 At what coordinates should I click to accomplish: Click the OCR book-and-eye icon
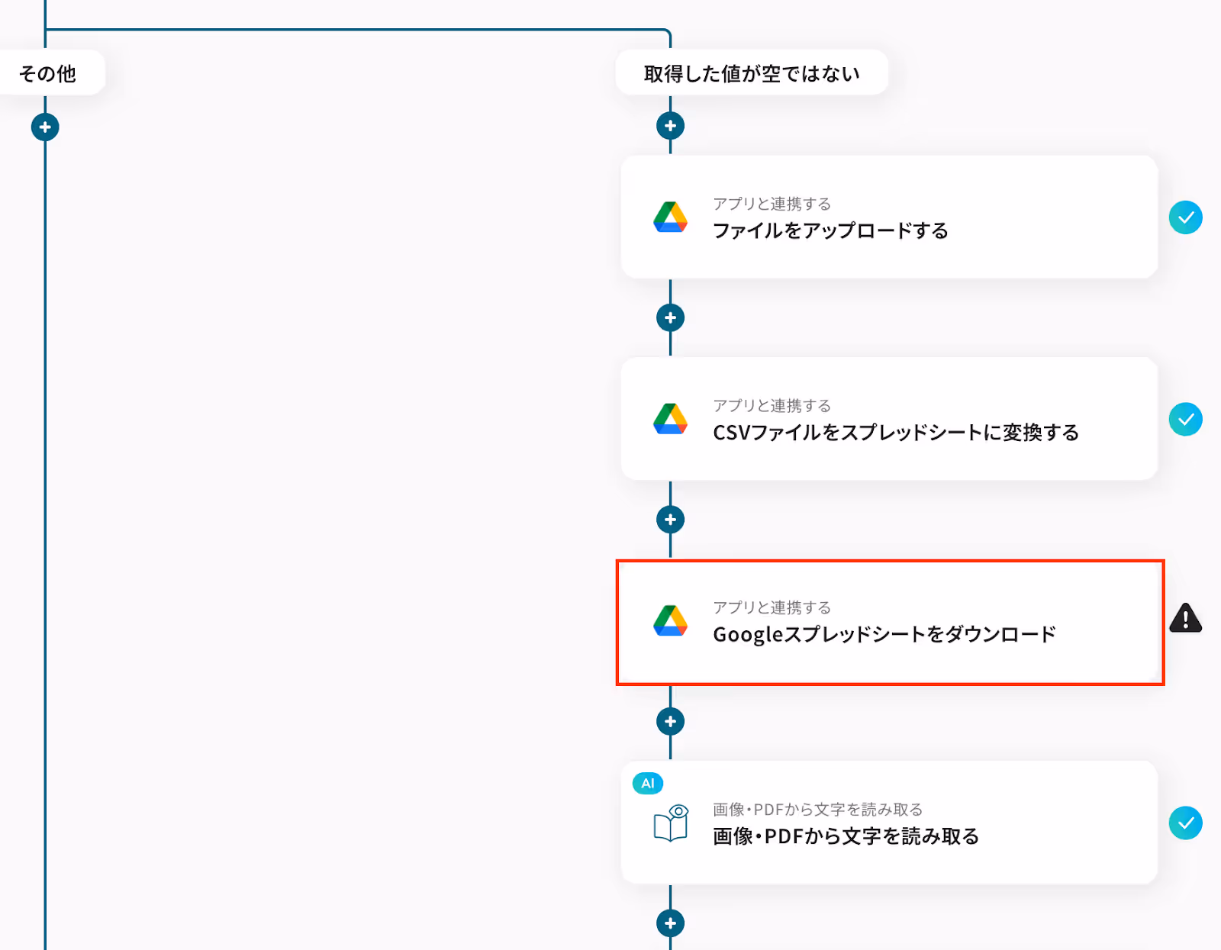coord(671,823)
